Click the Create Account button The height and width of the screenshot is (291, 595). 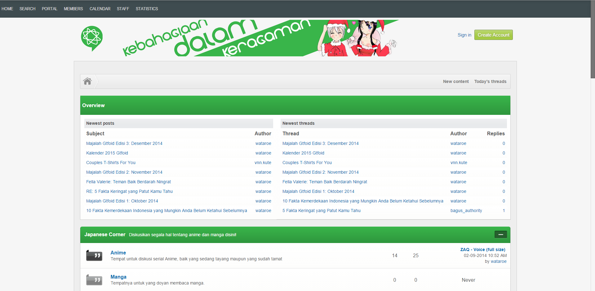[493, 35]
